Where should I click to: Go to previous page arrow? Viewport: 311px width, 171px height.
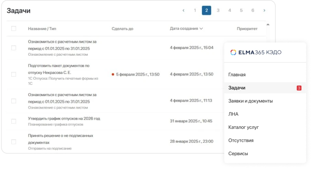183,10
